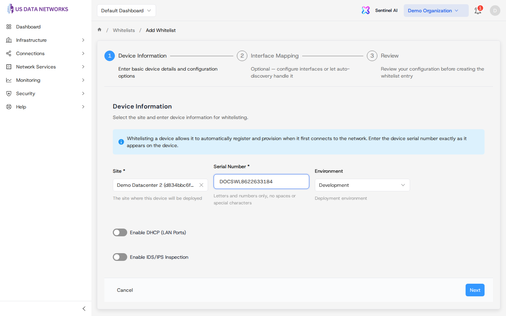
Task: Clear the selected Site value
Action: tap(201, 185)
